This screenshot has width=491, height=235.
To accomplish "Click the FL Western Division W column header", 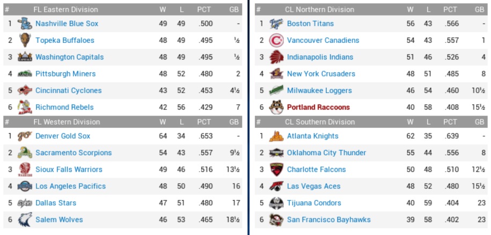I will pos(163,122).
